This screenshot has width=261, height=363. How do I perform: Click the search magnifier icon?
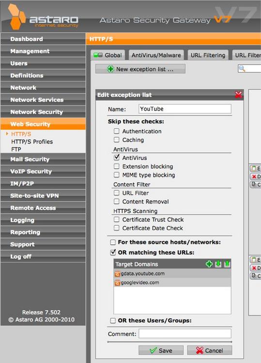(x=242, y=68)
